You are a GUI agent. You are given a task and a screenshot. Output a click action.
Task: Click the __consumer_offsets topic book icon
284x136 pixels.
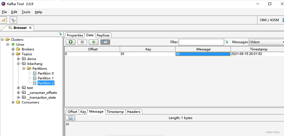24,93
